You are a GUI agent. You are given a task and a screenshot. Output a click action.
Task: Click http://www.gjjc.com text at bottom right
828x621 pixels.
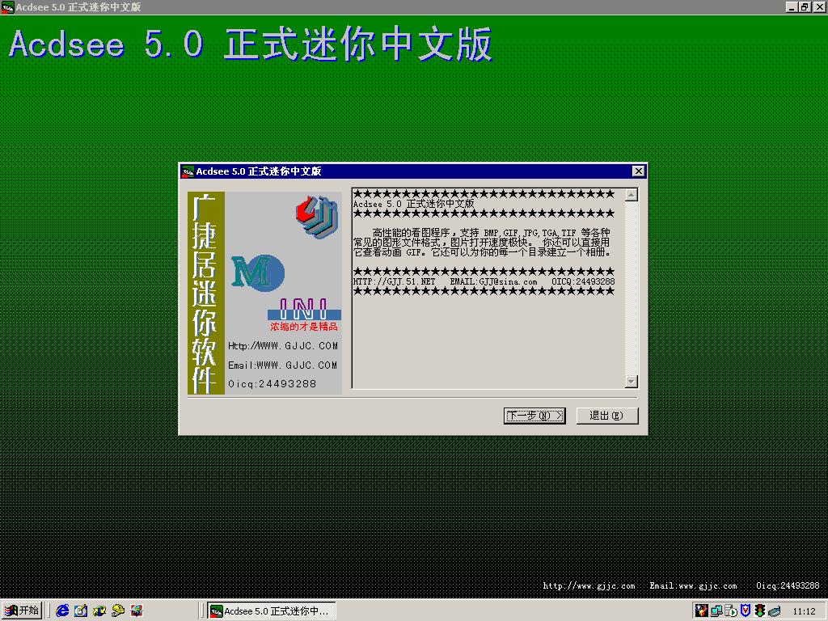coord(589,585)
